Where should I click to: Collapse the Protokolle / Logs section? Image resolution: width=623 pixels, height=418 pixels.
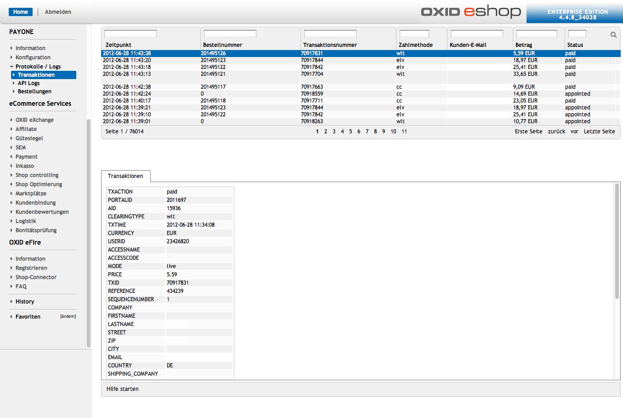(x=11, y=67)
